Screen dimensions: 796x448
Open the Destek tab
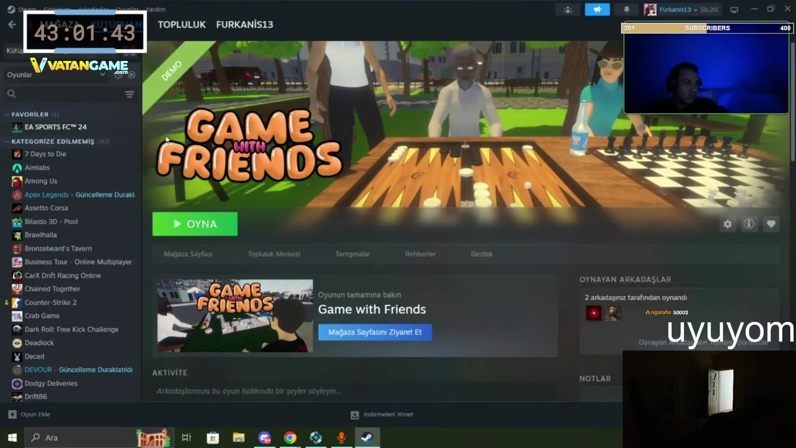click(481, 254)
